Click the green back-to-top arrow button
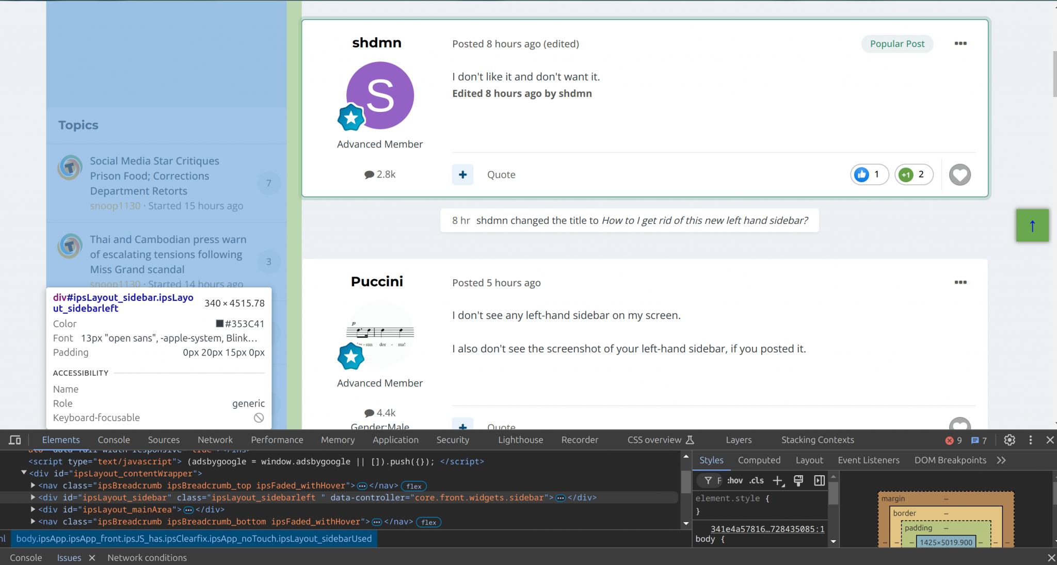This screenshot has height=565, width=1057. click(x=1032, y=225)
